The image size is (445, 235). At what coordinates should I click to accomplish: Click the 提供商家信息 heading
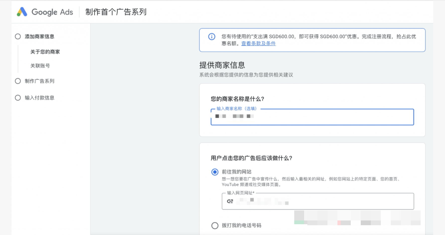pos(222,65)
